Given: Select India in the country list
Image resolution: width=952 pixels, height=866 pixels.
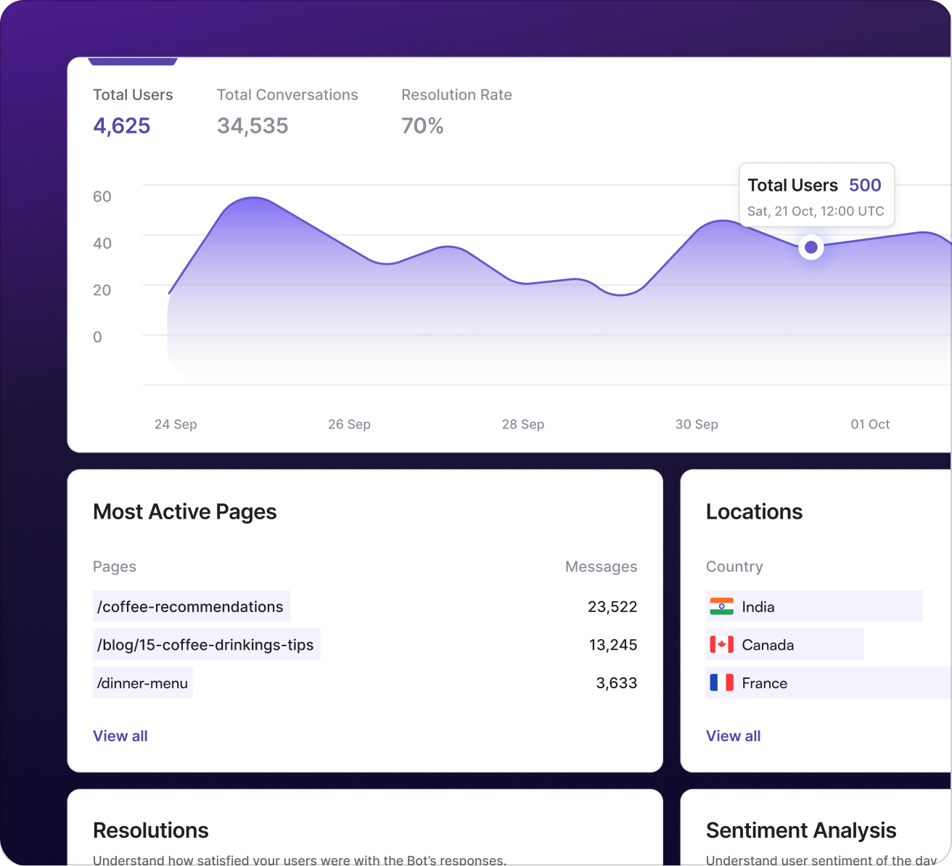Looking at the screenshot, I should tap(758, 606).
